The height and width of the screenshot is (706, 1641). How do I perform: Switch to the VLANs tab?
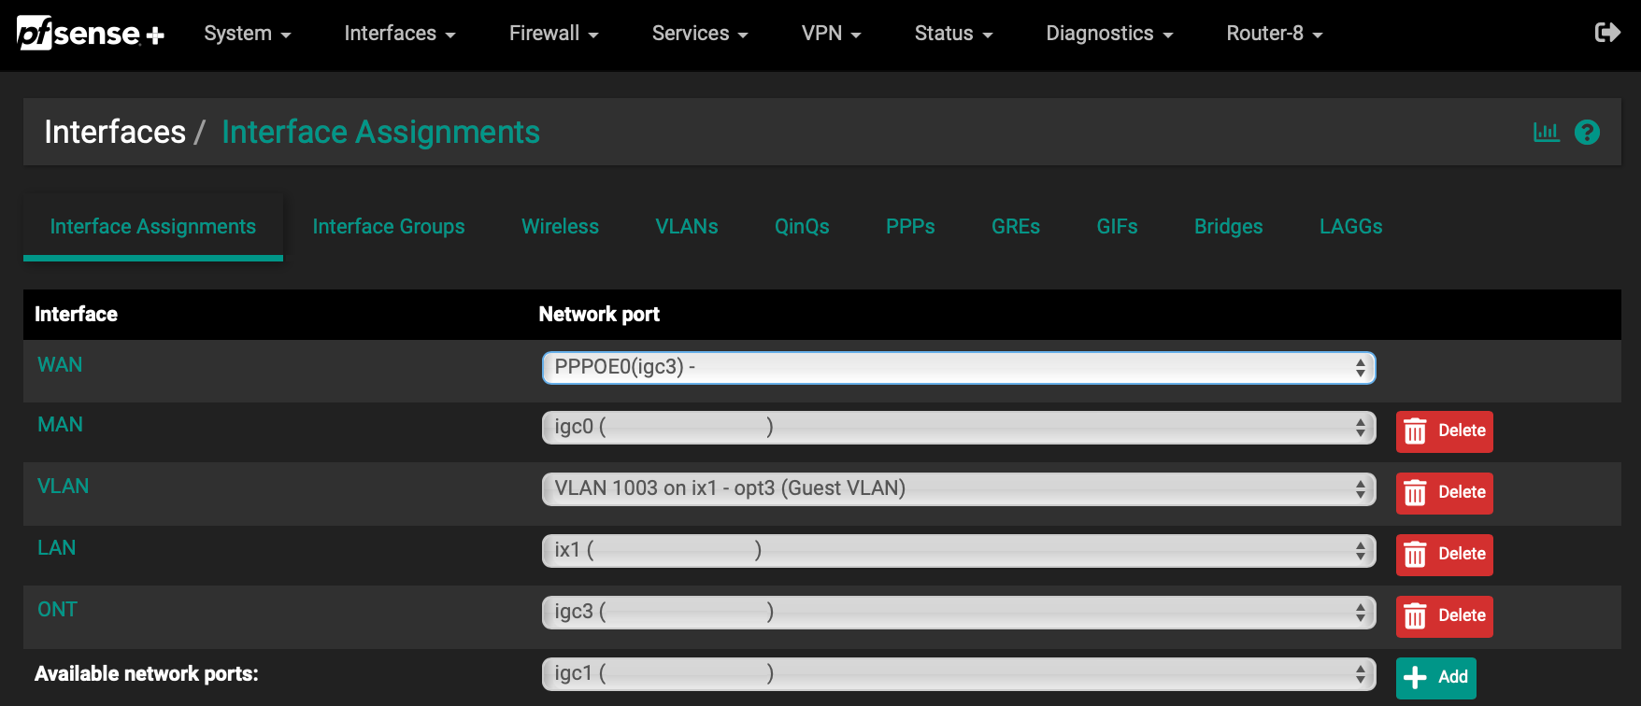coord(687,227)
